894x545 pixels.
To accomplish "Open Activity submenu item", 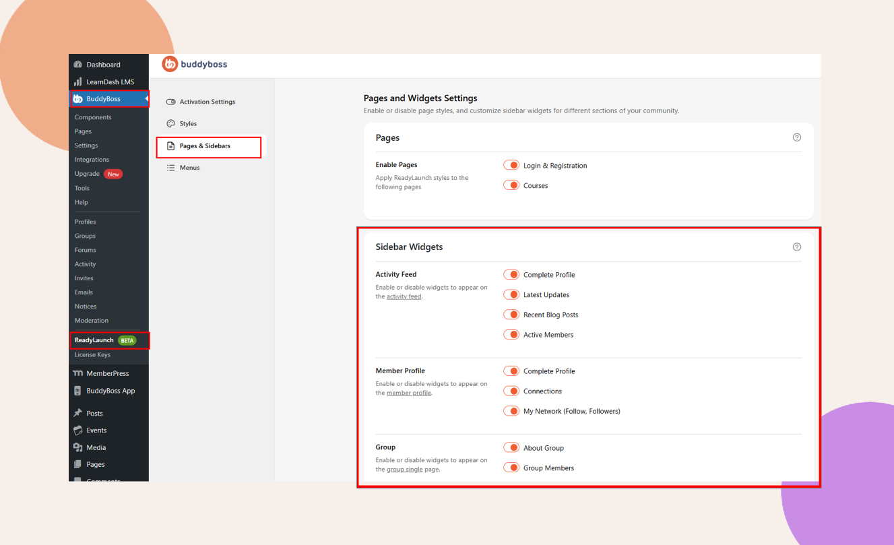I will pos(86,264).
